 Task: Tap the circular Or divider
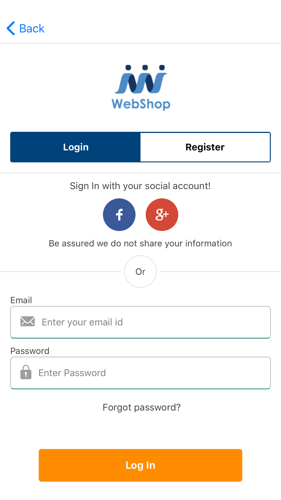[x=140, y=271]
